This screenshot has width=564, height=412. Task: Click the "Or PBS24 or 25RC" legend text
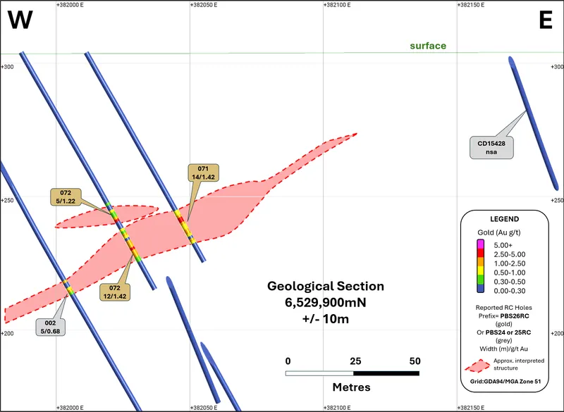[x=503, y=332]
